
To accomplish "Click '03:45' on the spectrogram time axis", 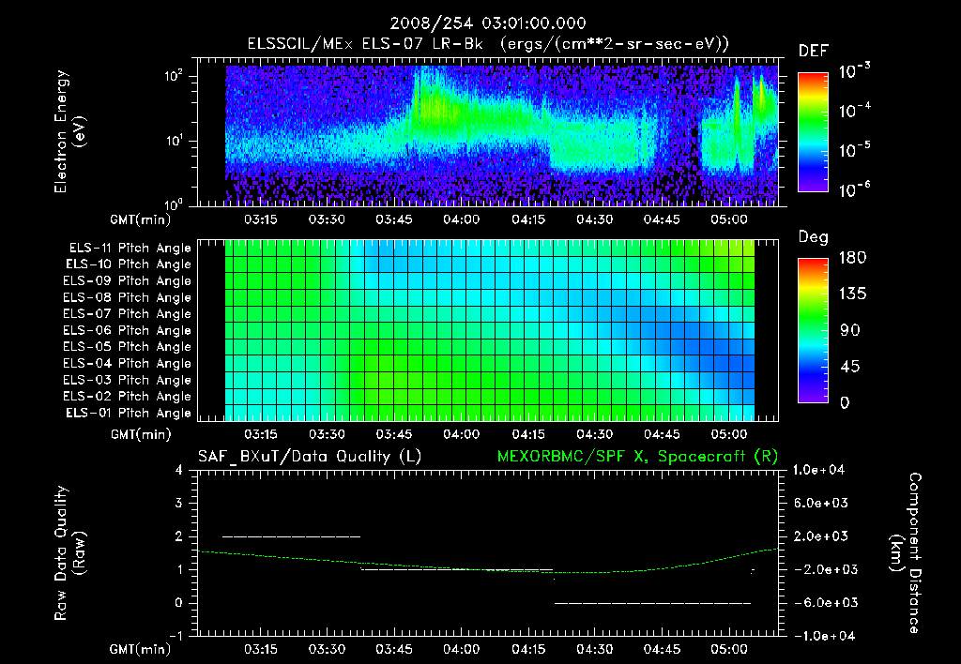I will 394,219.
